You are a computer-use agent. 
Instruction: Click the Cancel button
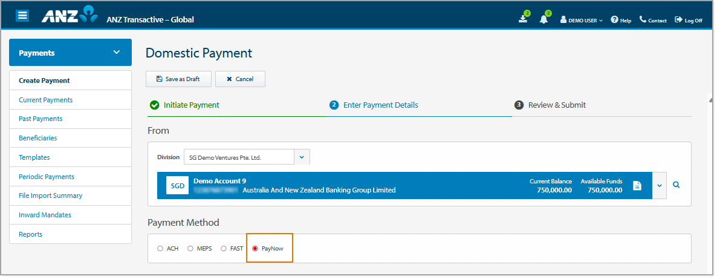(x=240, y=79)
